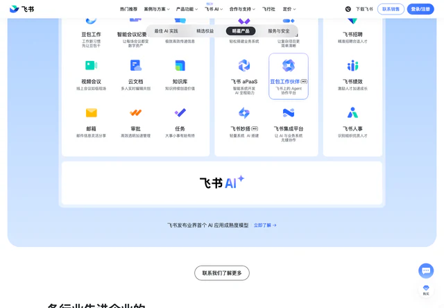Image resolution: width=444 pixels, height=308 pixels.
Task: Go to 热门推荐 in the navbar
Action: (128, 9)
